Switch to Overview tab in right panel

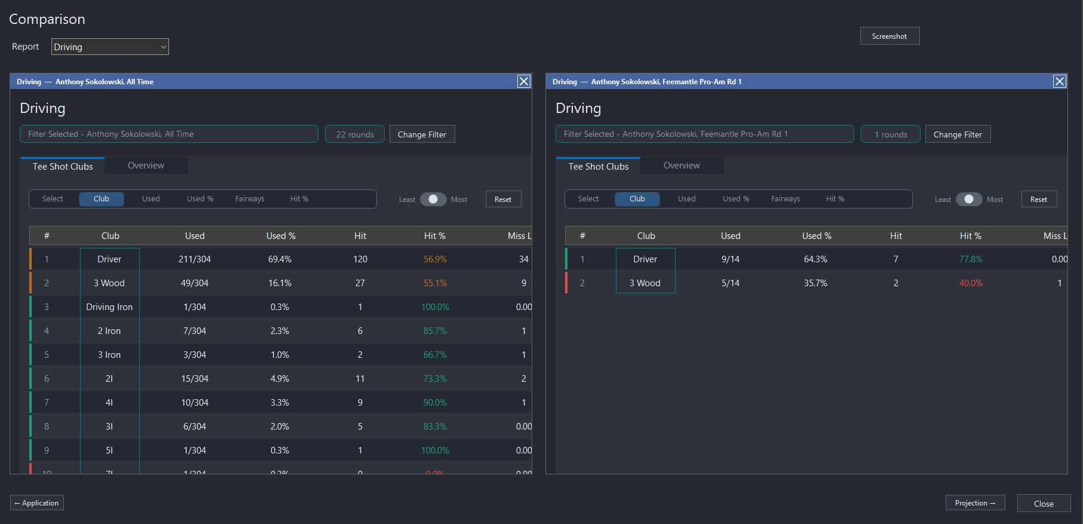[682, 166]
